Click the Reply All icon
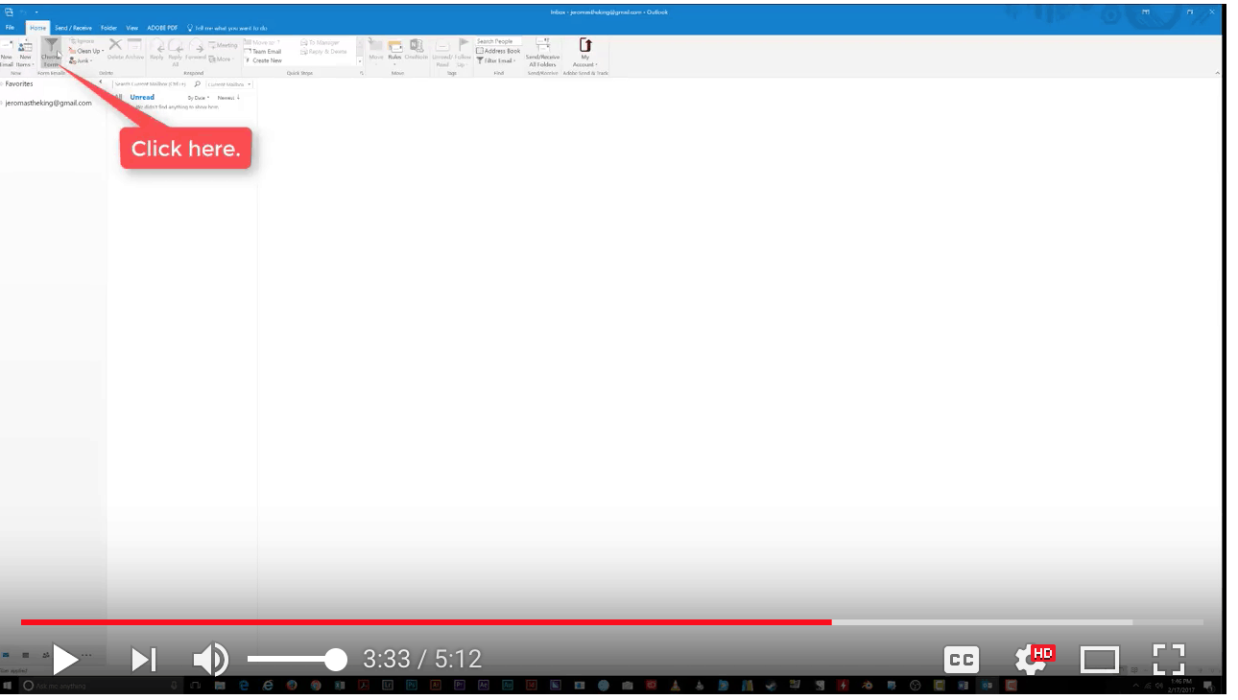The width and height of the screenshot is (1238, 700). click(176, 53)
